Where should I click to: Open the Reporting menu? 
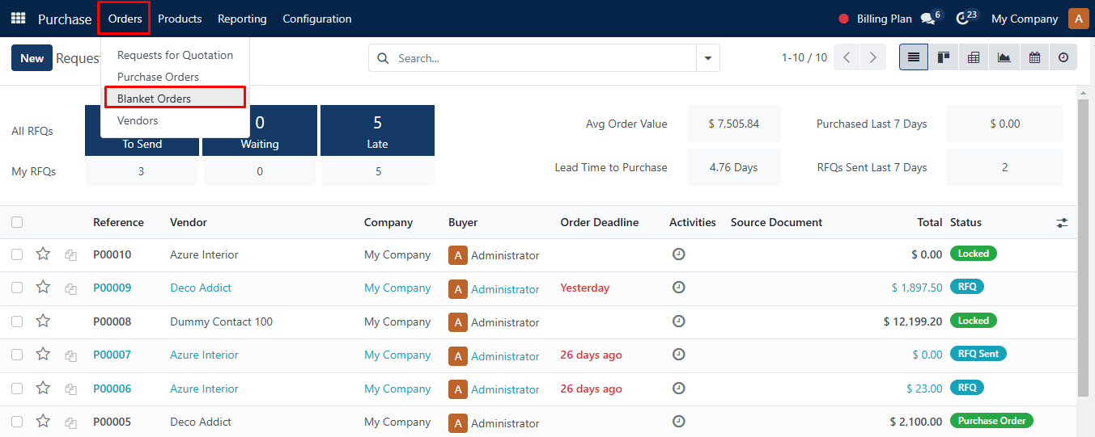point(242,19)
